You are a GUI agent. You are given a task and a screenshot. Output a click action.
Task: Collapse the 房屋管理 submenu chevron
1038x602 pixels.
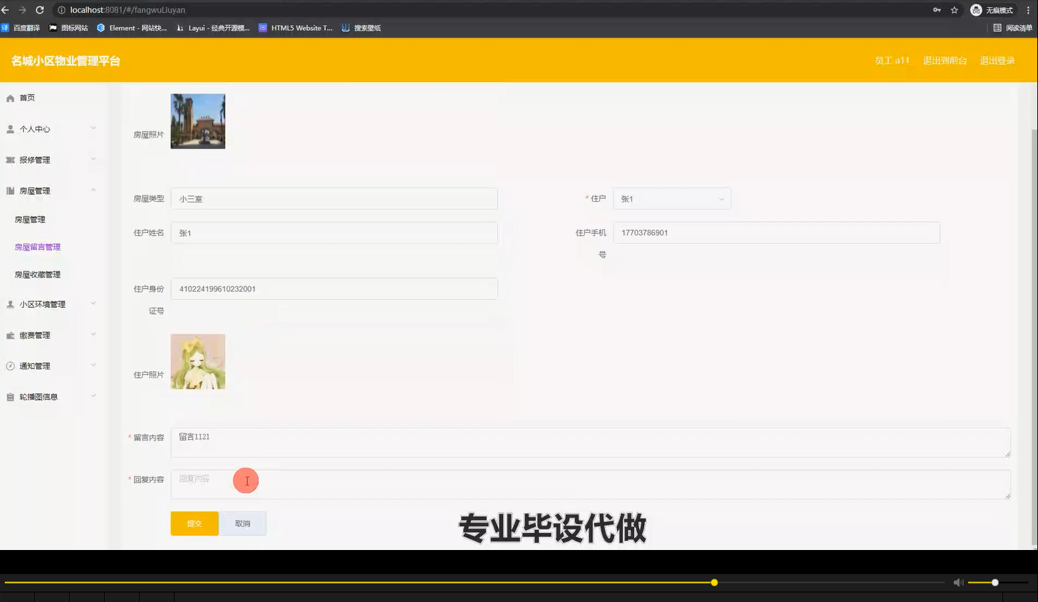click(x=93, y=190)
